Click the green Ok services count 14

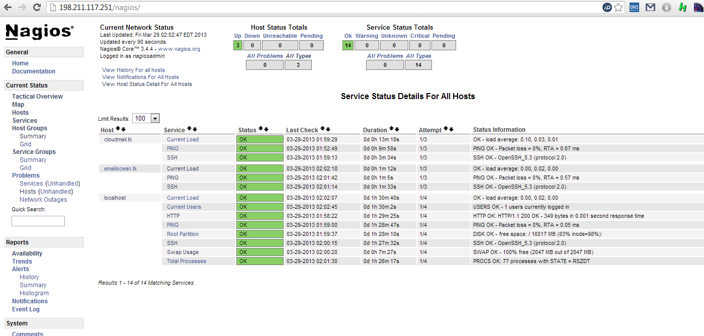[347, 45]
